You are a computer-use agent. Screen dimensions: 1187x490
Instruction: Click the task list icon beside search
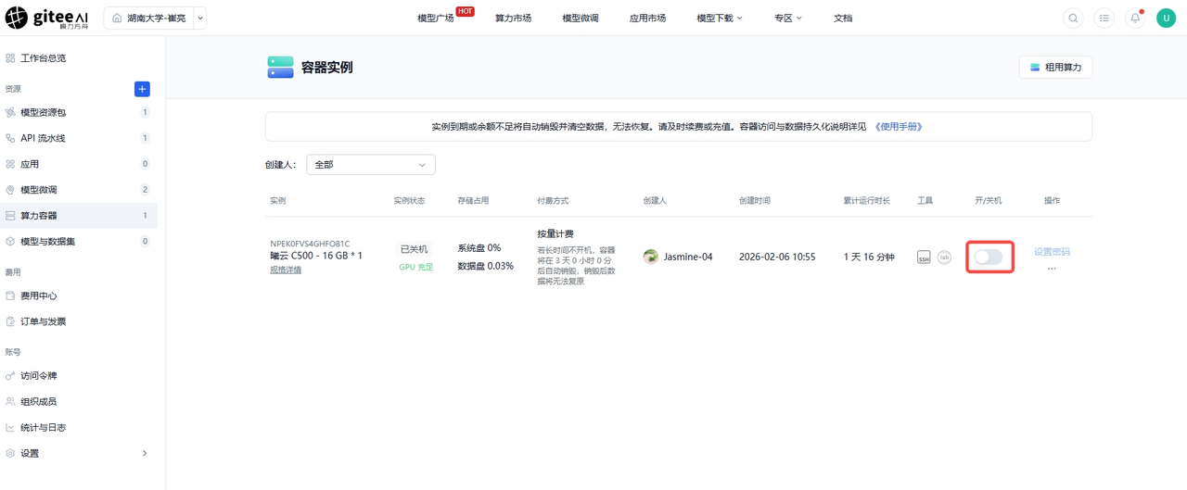(x=1104, y=18)
